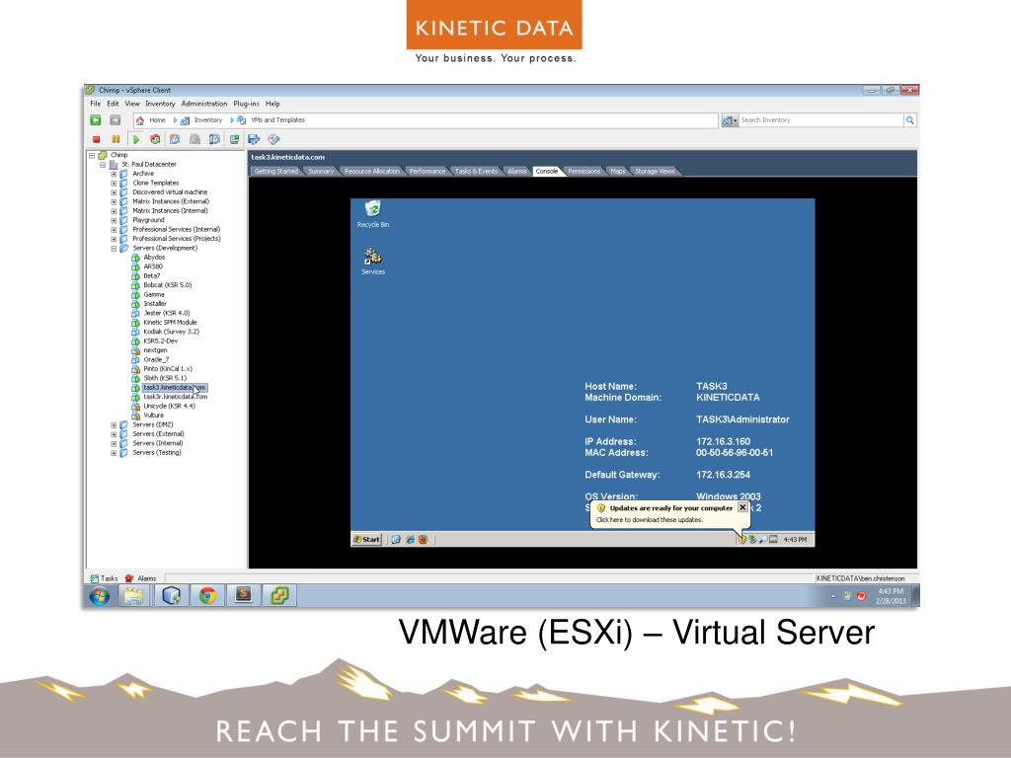Open the Administration menu
Viewport: 1011px width, 758px height.
pyautogui.click(x=203, y=104)
